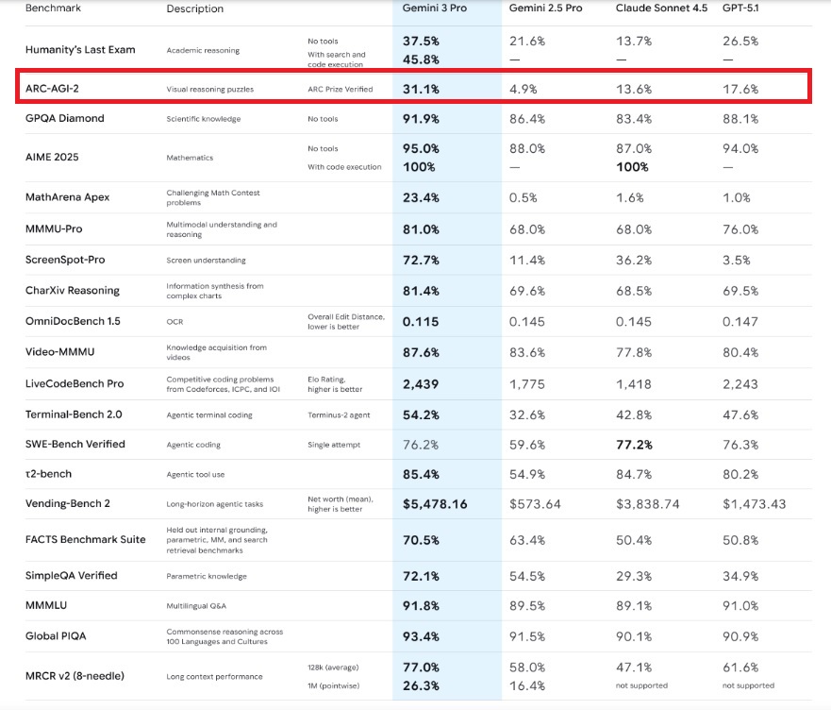Click the MRCR v2 (8-needle) row label

pyautogui.click(x=74, y=675)
